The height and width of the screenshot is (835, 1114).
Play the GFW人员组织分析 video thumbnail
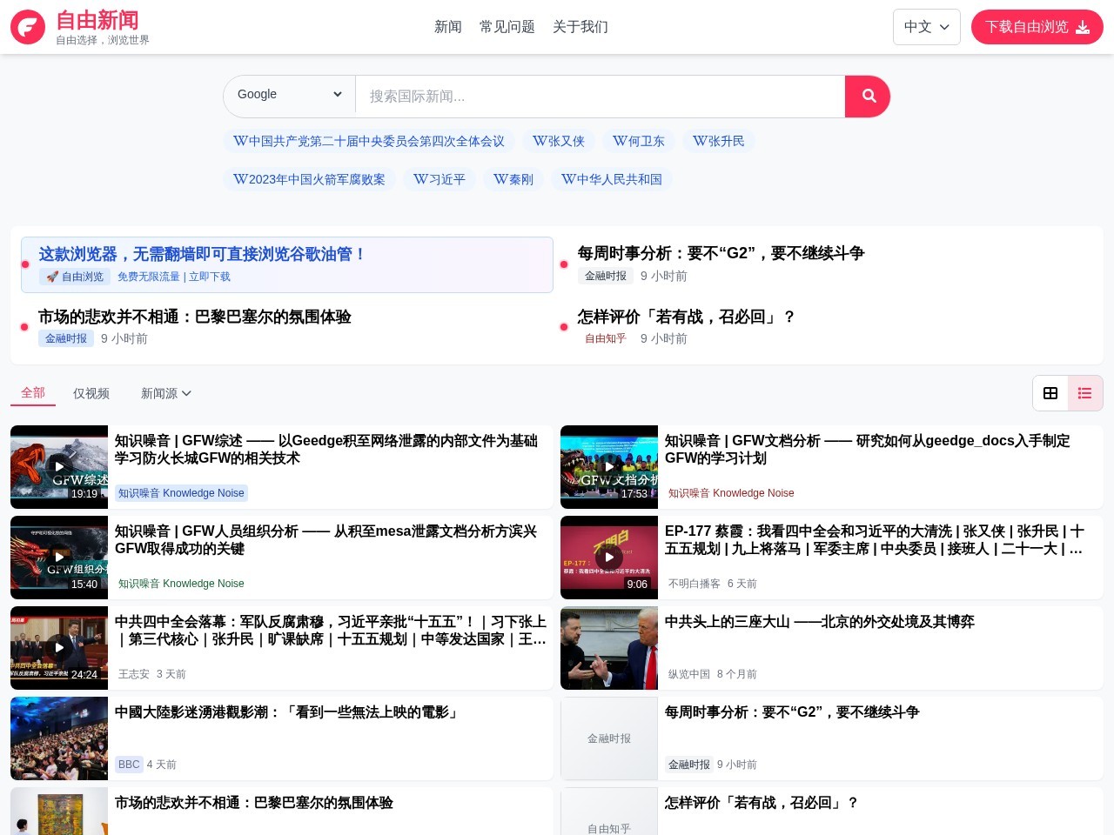tap(59, 558)
